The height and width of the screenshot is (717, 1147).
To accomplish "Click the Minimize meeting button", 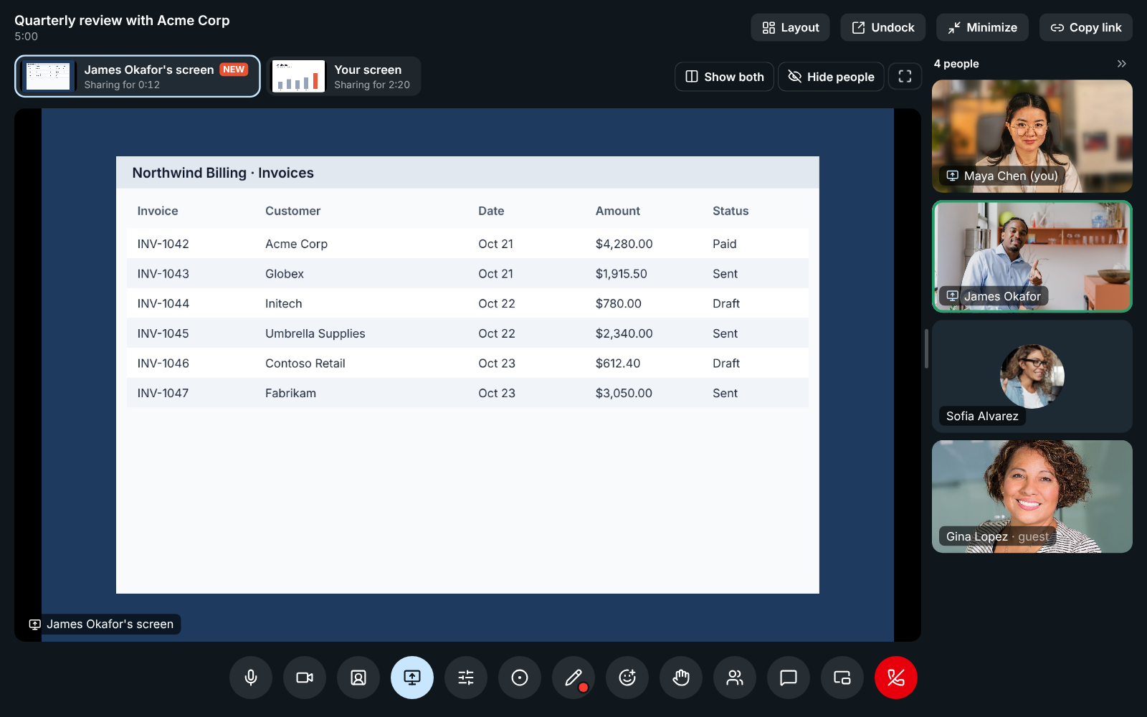I will [x=982, y=27].
